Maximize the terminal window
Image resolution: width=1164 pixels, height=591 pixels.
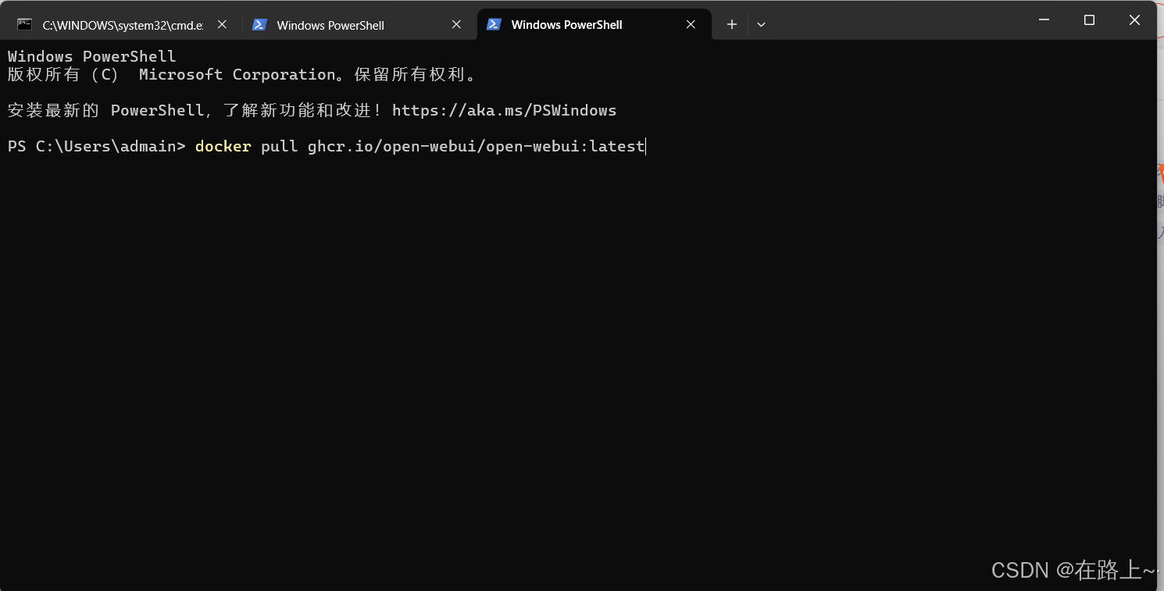1089,20
